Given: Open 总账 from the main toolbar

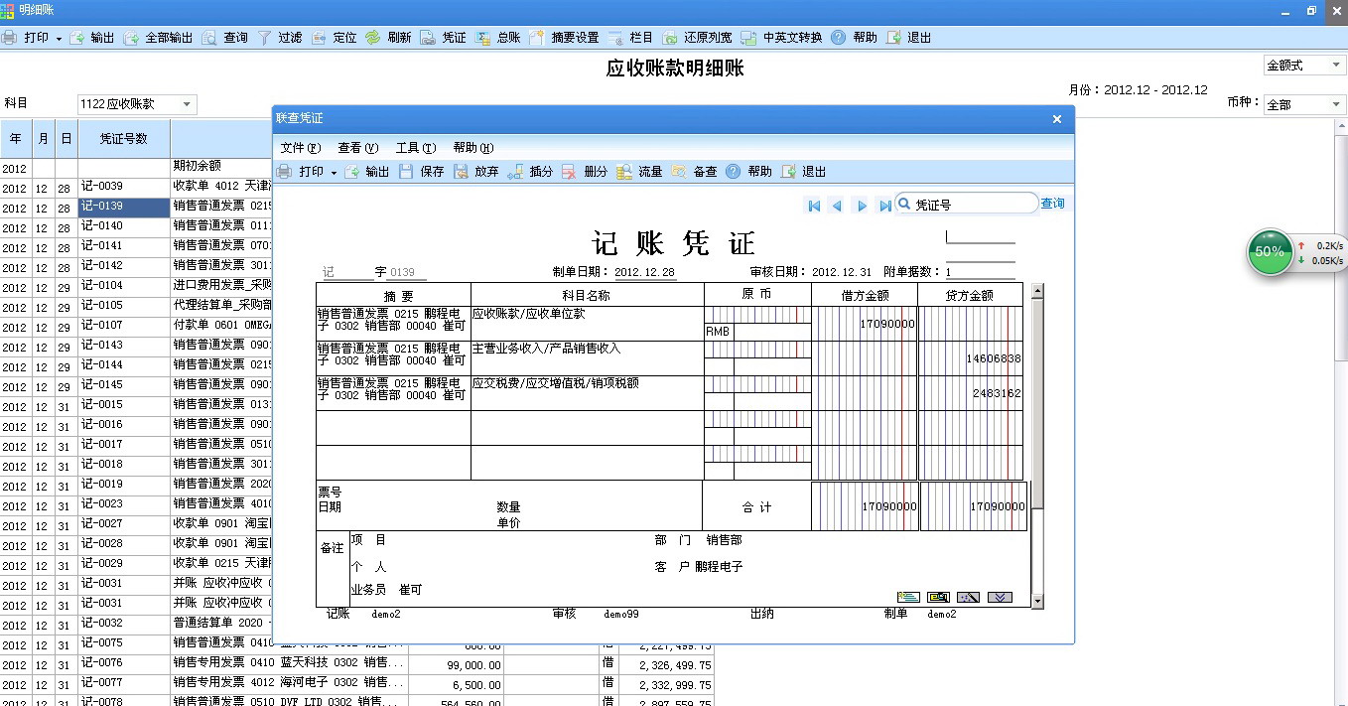Looking at the screenshot, I should (x=498, y=38).
